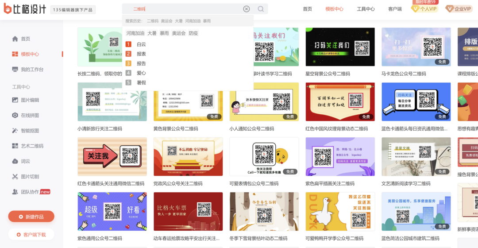Open the 星空背景公众号二维码 template thumbnail

point(340,47)
